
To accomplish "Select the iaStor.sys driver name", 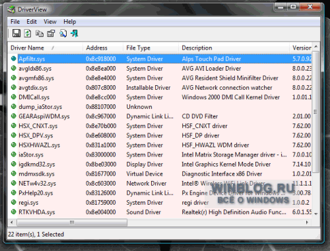I will [31, 155].
